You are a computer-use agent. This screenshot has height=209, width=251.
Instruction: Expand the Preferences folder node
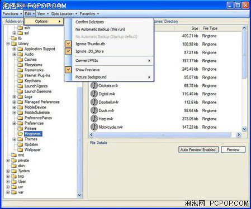tap(14, 123)
